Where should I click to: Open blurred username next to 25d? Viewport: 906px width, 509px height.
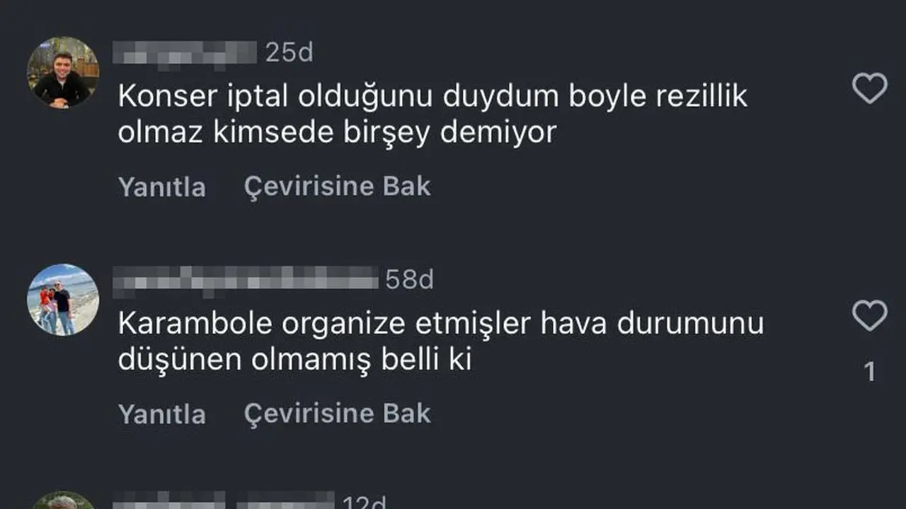coord(187,53)
